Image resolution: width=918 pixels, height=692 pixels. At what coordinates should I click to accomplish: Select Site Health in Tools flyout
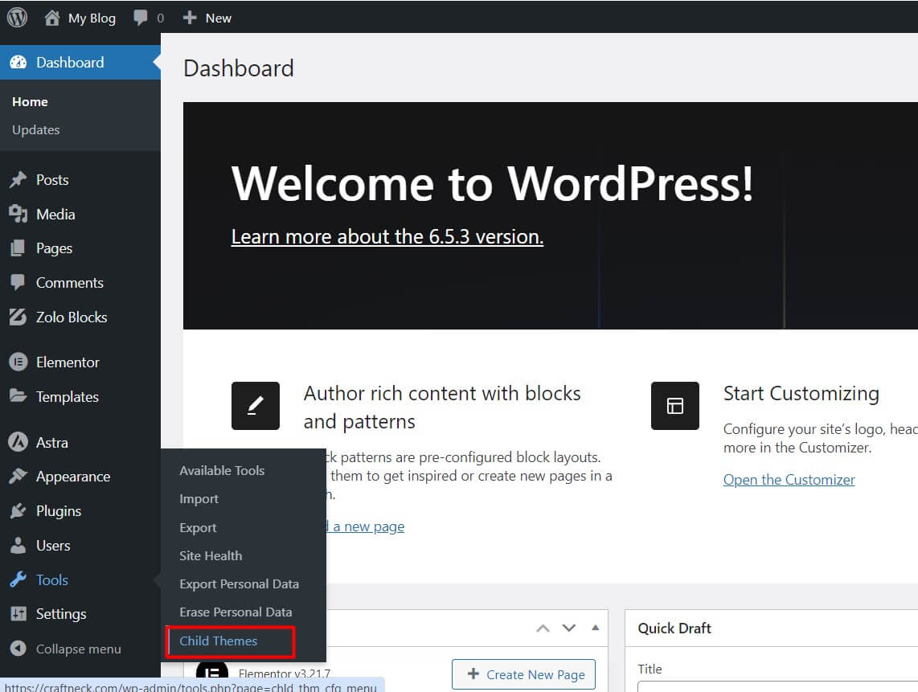click(x=211, y=555)
